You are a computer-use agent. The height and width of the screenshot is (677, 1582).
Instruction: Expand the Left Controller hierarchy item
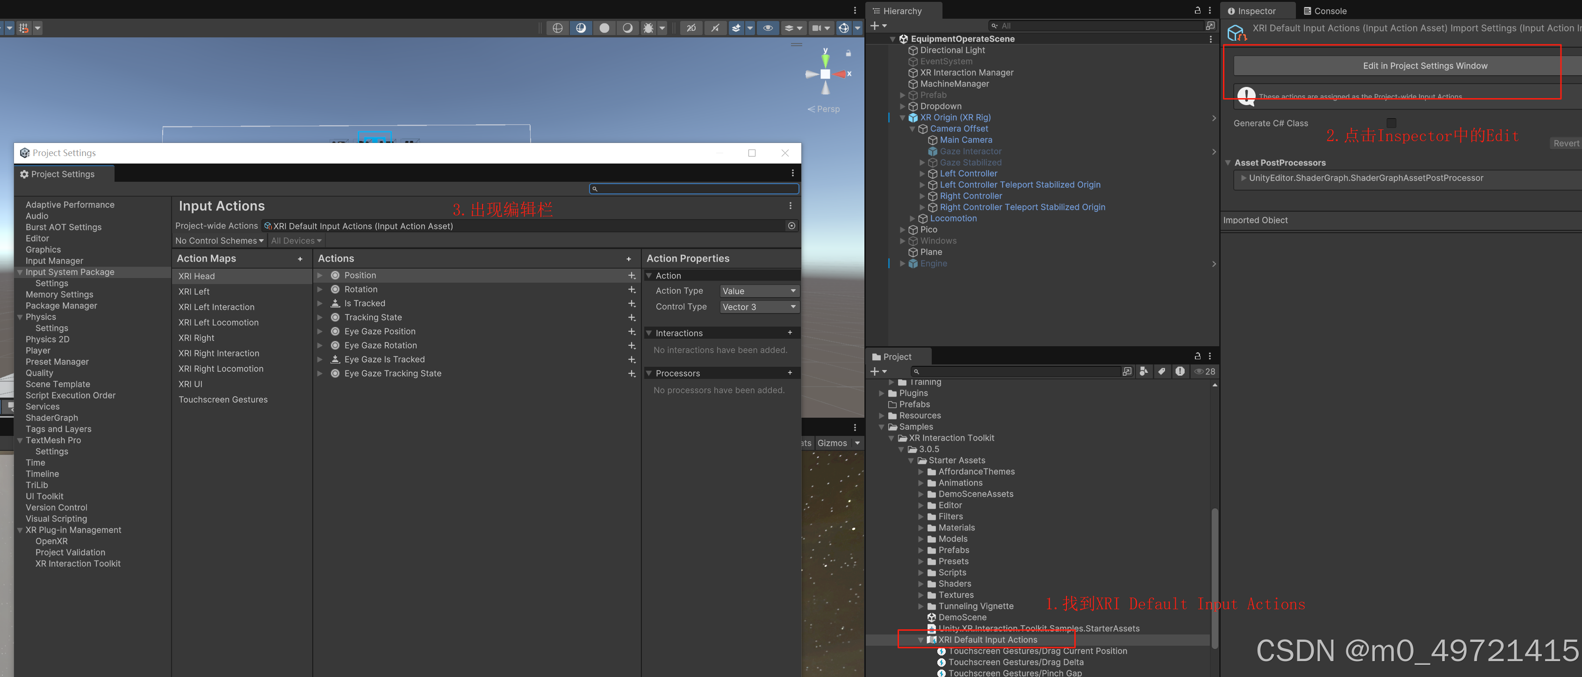pyautogui.click(x=922, y=174)
